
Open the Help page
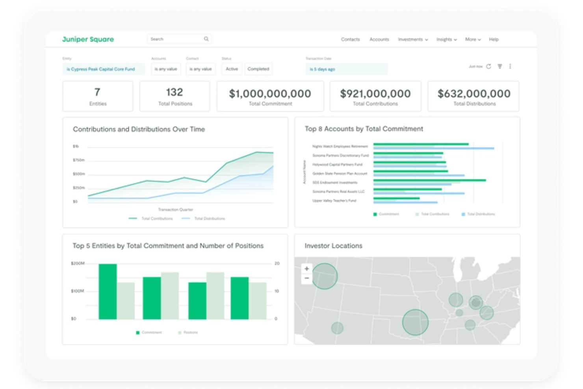(x=494, y=39)
